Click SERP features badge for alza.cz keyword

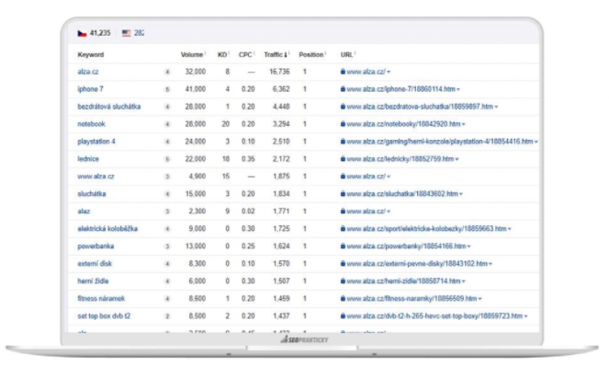[x=167, y=72]
